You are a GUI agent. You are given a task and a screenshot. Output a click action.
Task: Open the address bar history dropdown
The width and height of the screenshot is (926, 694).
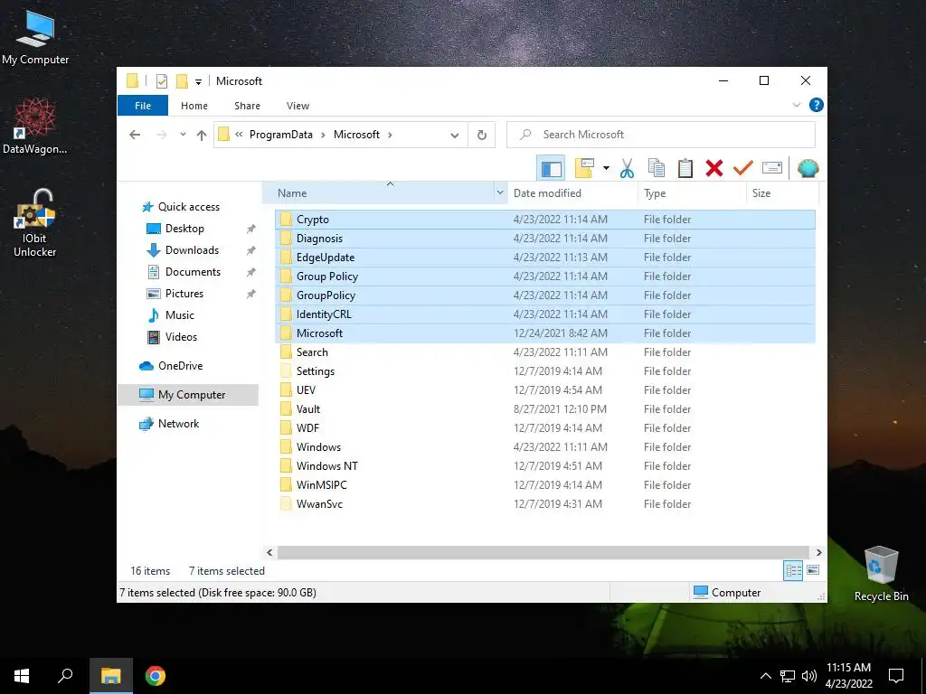455,136
